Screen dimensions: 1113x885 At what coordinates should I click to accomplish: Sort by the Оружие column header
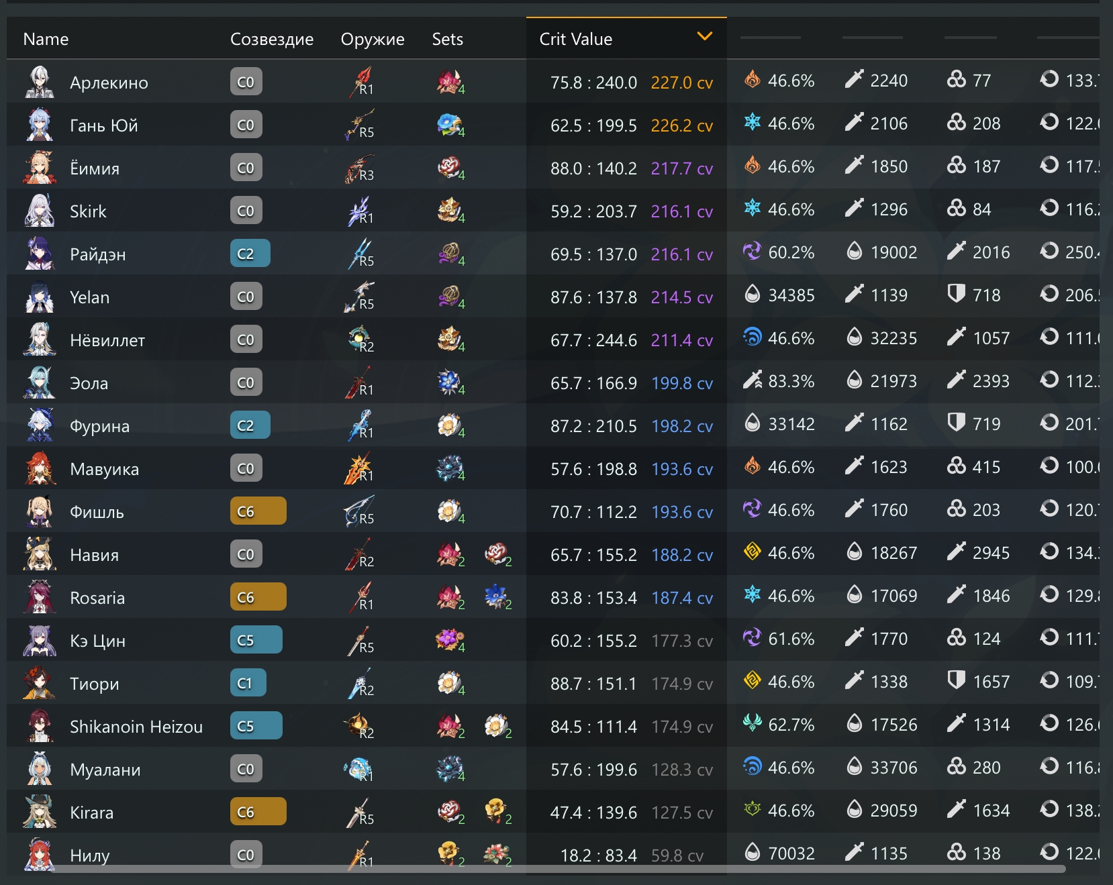tap(373, 39)
